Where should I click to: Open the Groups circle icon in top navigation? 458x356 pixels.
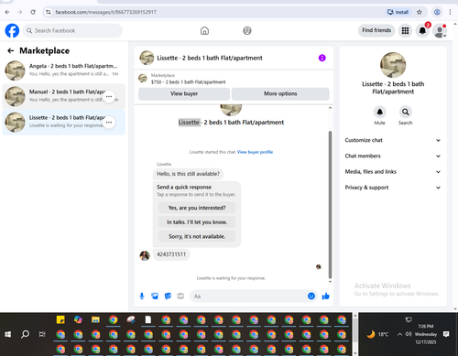(x=247, y=30)
